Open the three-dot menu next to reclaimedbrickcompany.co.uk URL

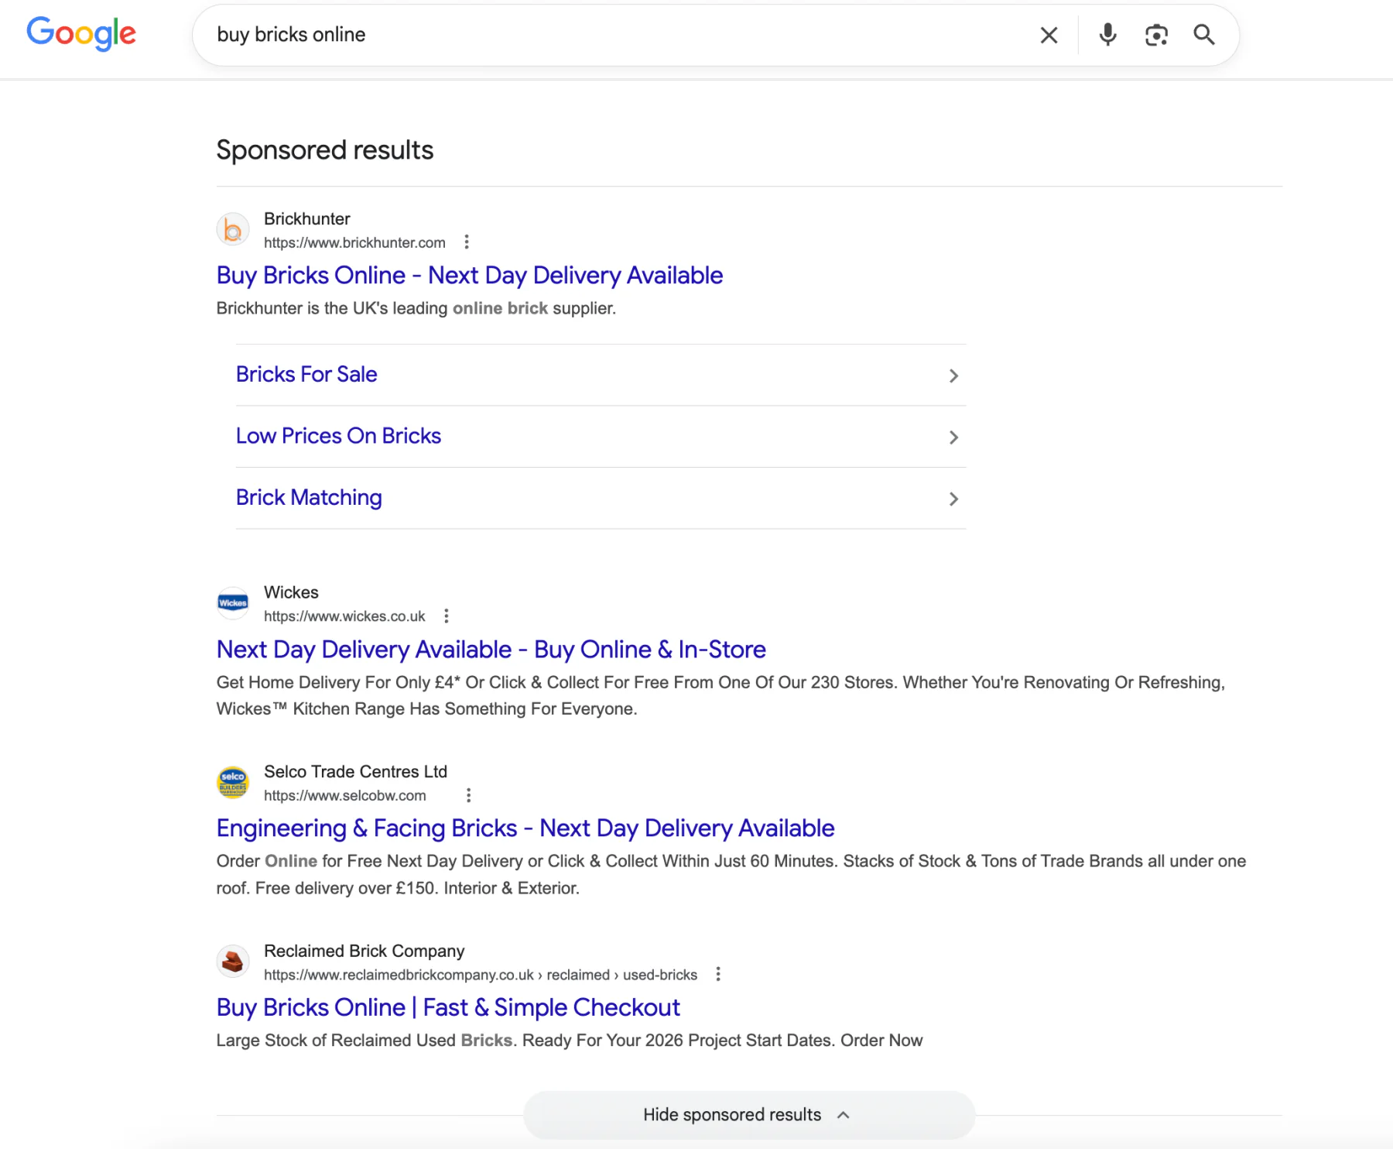718,974
